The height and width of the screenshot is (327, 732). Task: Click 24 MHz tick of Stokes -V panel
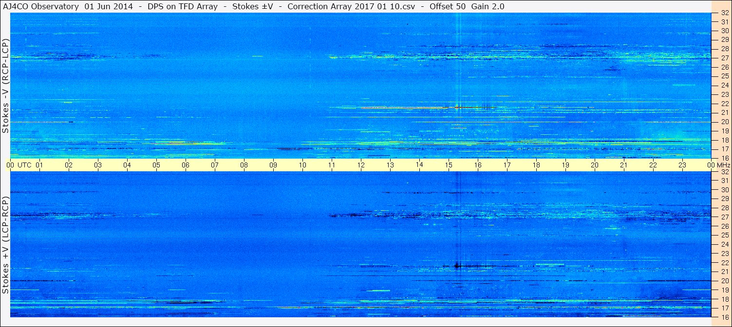(x=724, y=85)
